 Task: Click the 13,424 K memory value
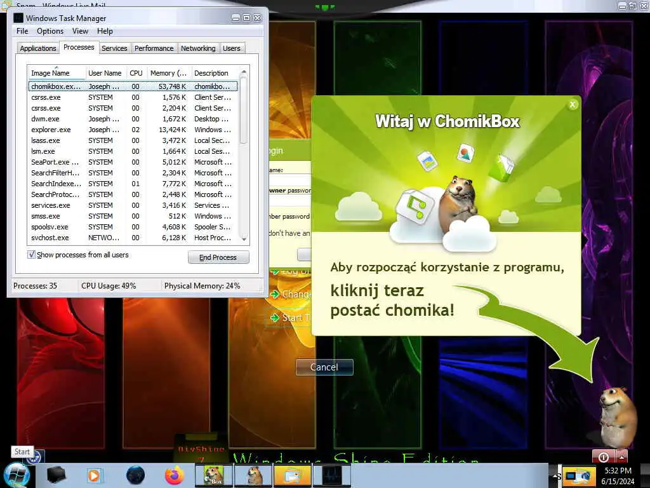pyautogui.click(x=172, y=130)
